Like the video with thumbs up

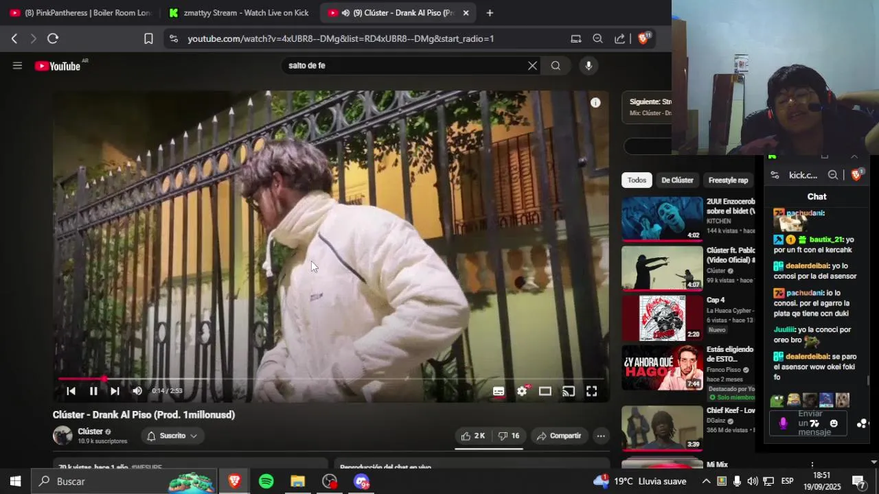pos(473,436)
